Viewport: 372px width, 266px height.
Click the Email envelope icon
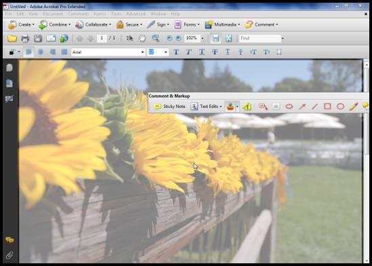51,38
